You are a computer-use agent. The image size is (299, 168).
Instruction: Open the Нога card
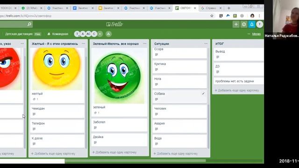click(179, 82)
